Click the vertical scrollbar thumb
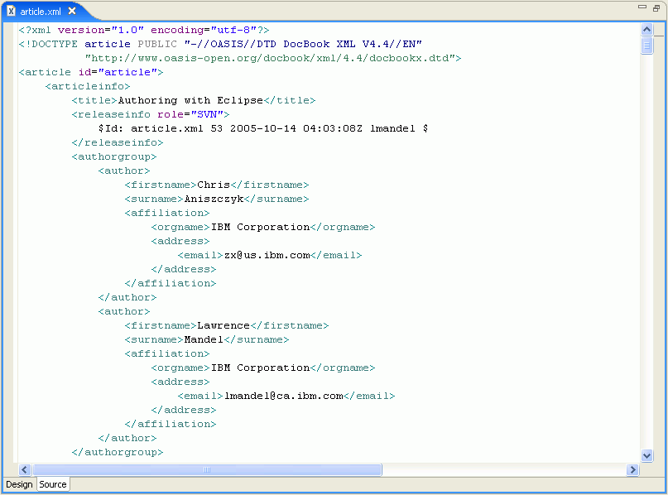The width and height of the screenshot is (668, 495). tap(646, 46)
